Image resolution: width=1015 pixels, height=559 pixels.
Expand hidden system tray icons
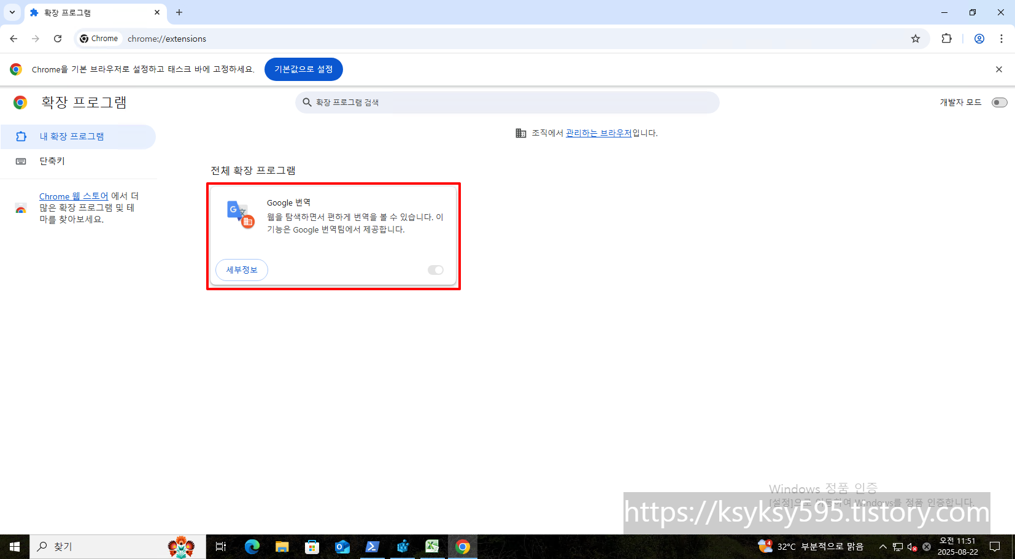click(882, 547)
